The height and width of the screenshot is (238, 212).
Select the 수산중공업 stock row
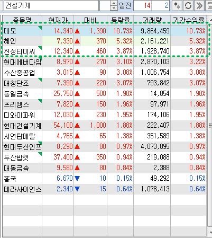click(x=105, y=73)
